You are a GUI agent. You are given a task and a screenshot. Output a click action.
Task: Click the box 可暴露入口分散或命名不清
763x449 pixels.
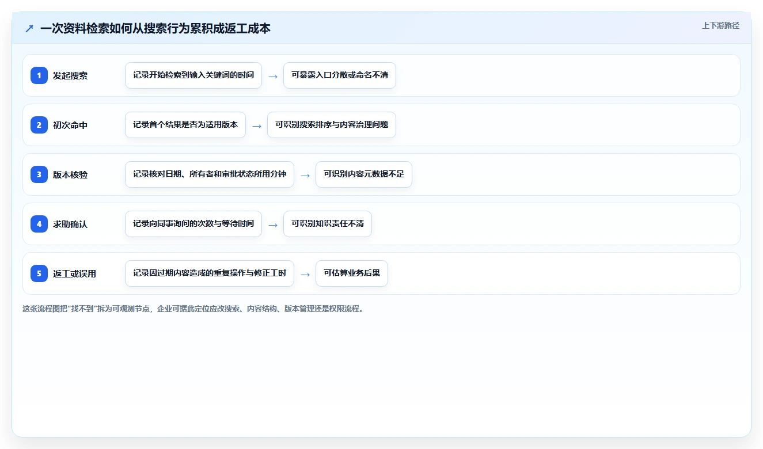tap(340, 75)
